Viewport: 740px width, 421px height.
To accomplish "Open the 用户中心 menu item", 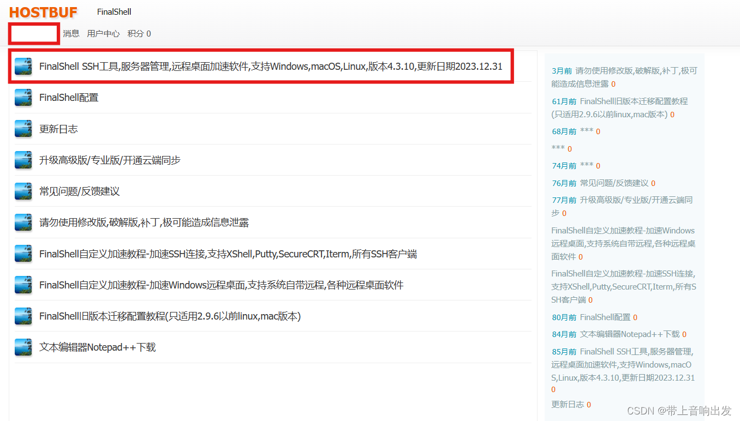I will 103,33.
